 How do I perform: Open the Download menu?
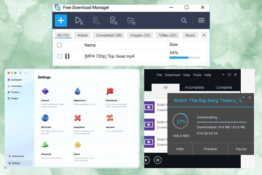pyautogui.click(x=172, y=75)
